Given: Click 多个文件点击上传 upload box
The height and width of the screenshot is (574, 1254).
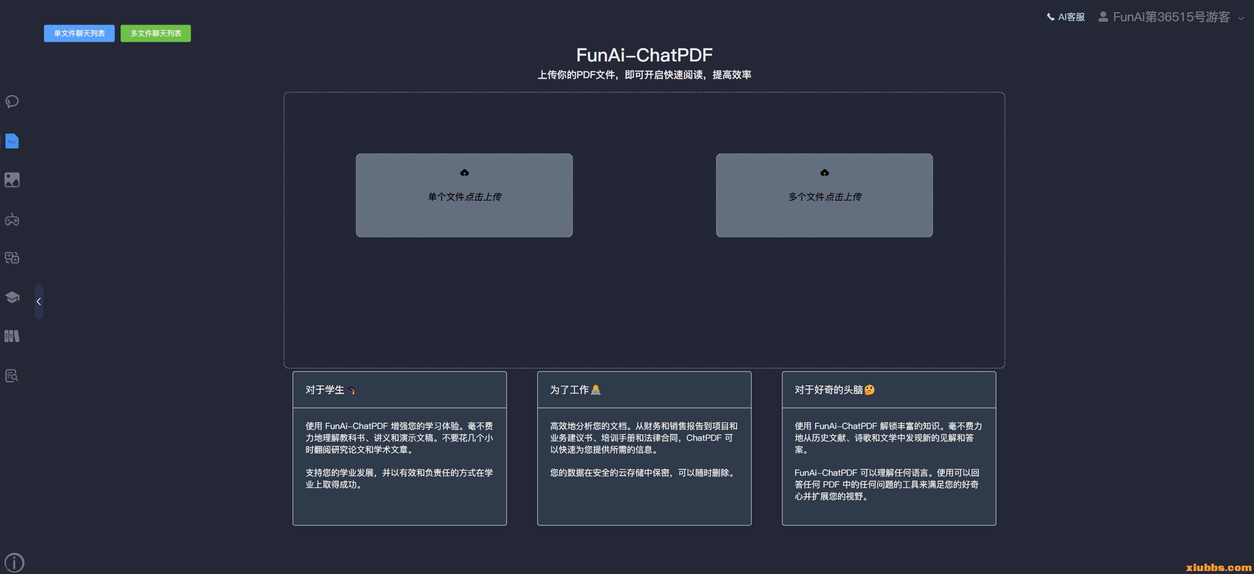Looking at the screenshot, I should [x=824, y=196].
